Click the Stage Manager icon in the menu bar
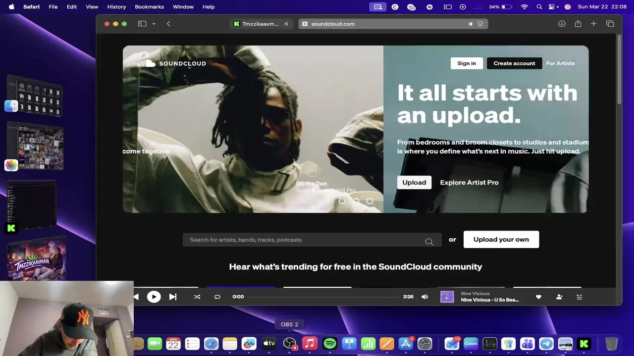 pos(448,7)
